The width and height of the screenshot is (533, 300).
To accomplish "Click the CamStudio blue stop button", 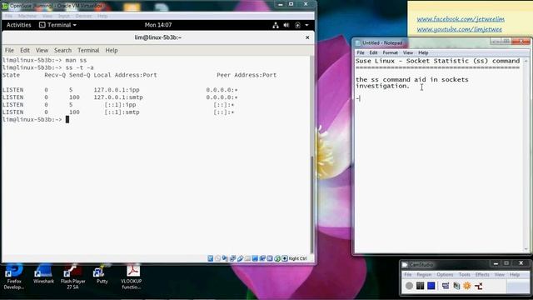I will [431, 286].
